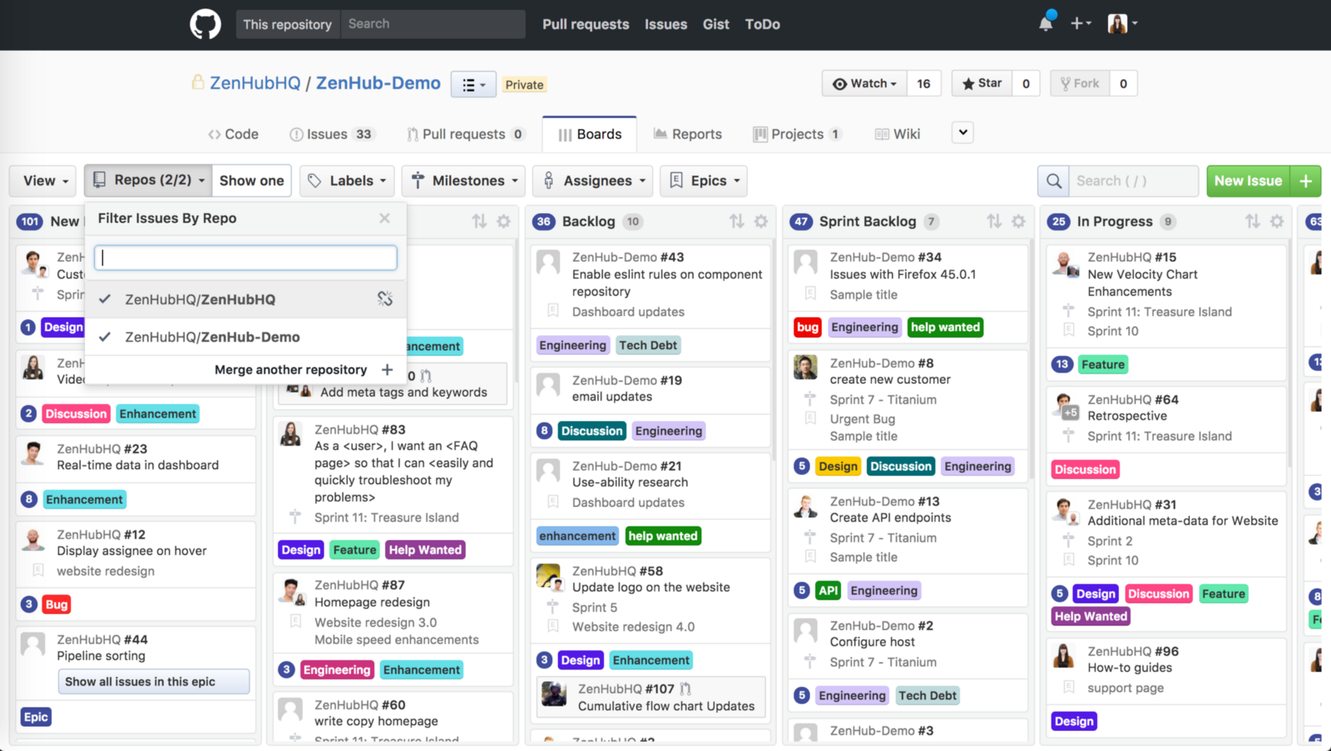Uncheck the ZenHubHQ/ZenHub-Demo repo
The image size is (1331, 751).
click(x=245, y=337)
